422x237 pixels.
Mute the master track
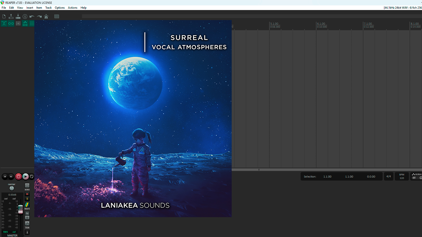(x=27, y=194)
